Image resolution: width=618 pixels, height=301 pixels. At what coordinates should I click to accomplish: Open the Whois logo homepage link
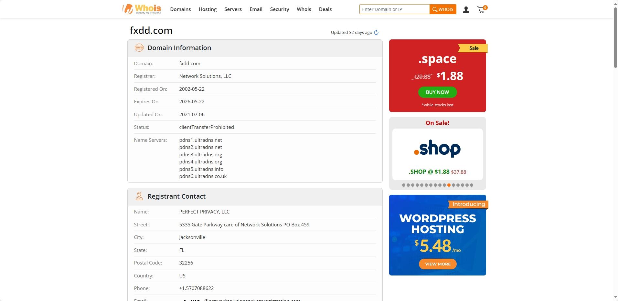(142, 9)
